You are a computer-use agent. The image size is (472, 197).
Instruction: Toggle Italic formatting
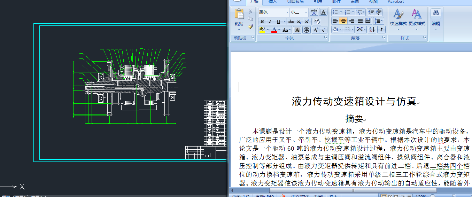click(270, 22)
